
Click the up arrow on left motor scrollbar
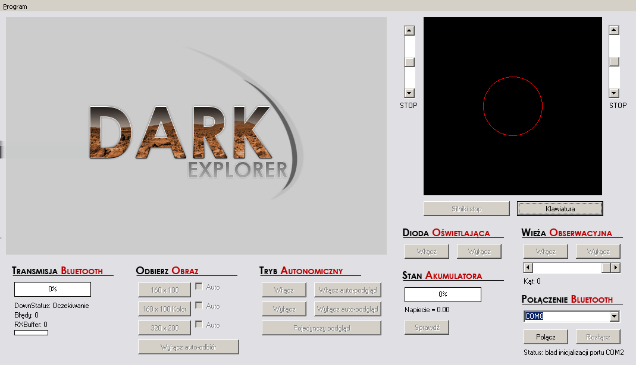click(x=409, y=31)
